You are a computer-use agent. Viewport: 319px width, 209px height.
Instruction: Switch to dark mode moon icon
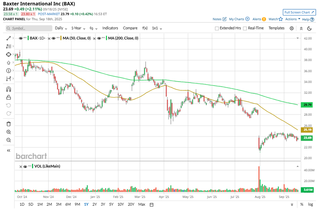click(309, 28)
